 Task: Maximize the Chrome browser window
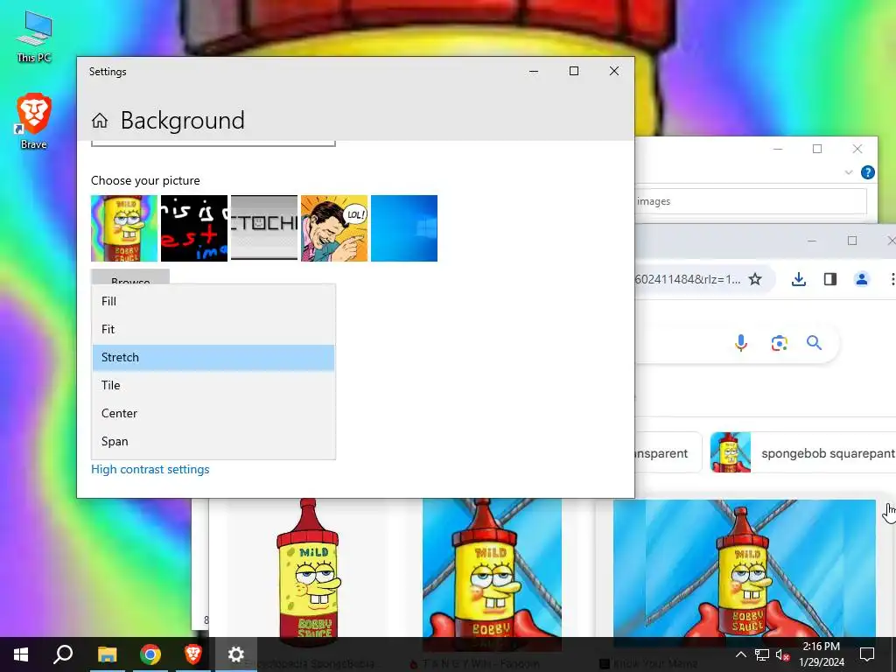click(852, 241)
